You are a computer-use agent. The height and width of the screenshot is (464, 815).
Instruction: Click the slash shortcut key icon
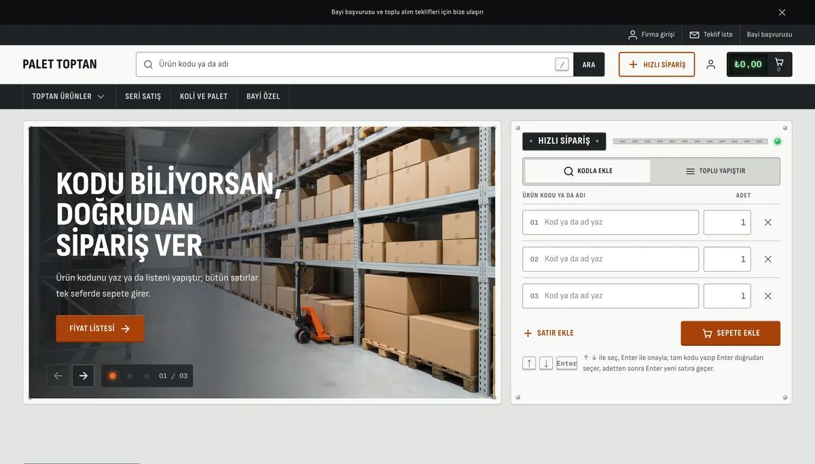click(562, 65)
